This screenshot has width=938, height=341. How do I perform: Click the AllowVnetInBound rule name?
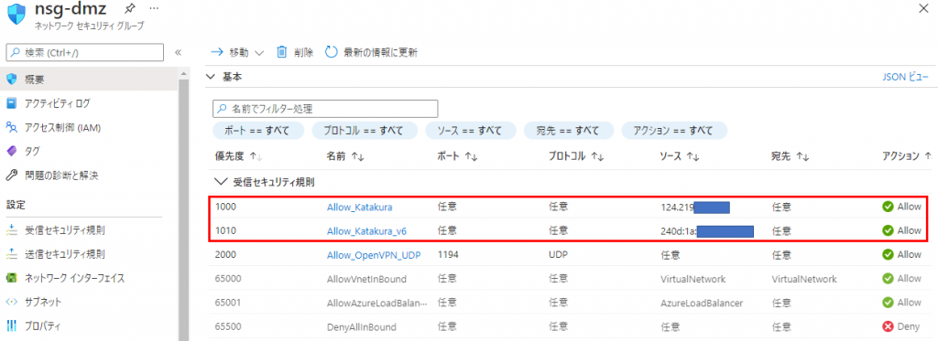(366, 279)
